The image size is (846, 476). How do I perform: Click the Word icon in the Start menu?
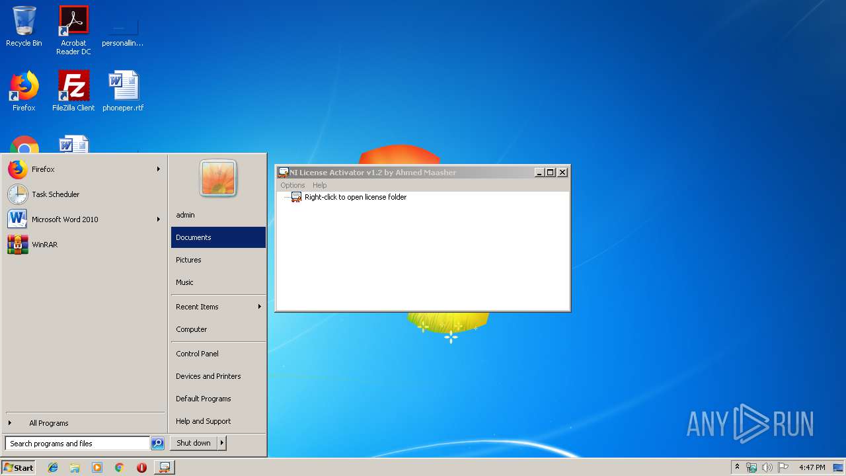(18, 219)
